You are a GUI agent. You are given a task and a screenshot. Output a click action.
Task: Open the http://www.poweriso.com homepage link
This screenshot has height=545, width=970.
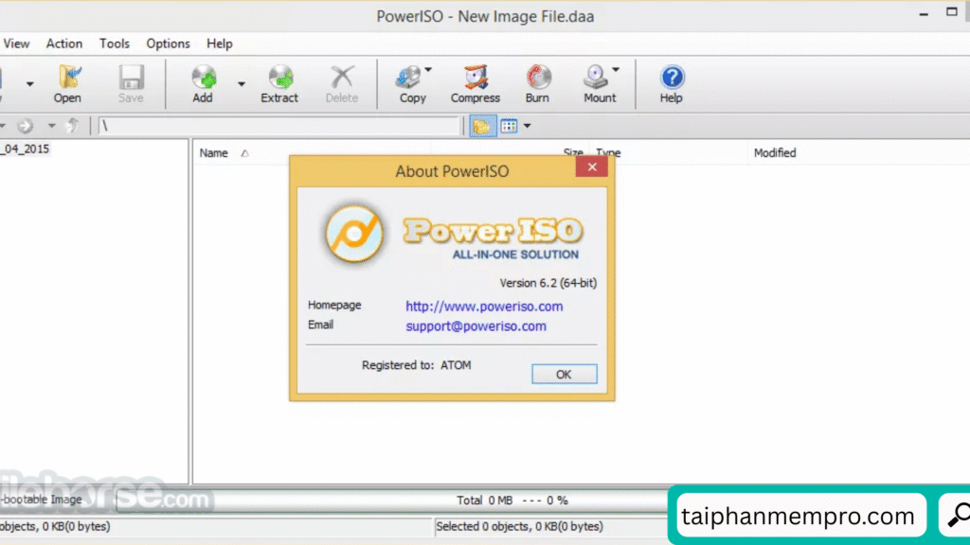coord(484,306)
